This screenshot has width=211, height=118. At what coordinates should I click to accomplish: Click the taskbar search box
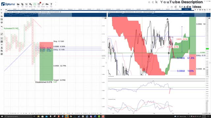pyautogui.click(x=18, y=116)
